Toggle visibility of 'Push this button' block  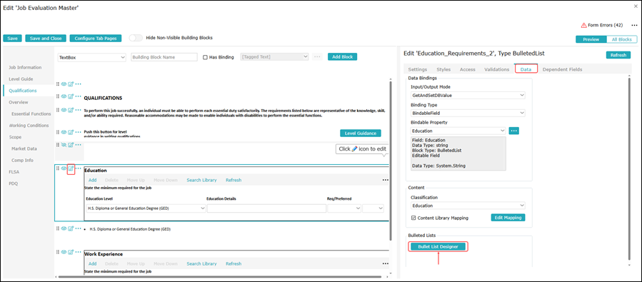(64, 132)
